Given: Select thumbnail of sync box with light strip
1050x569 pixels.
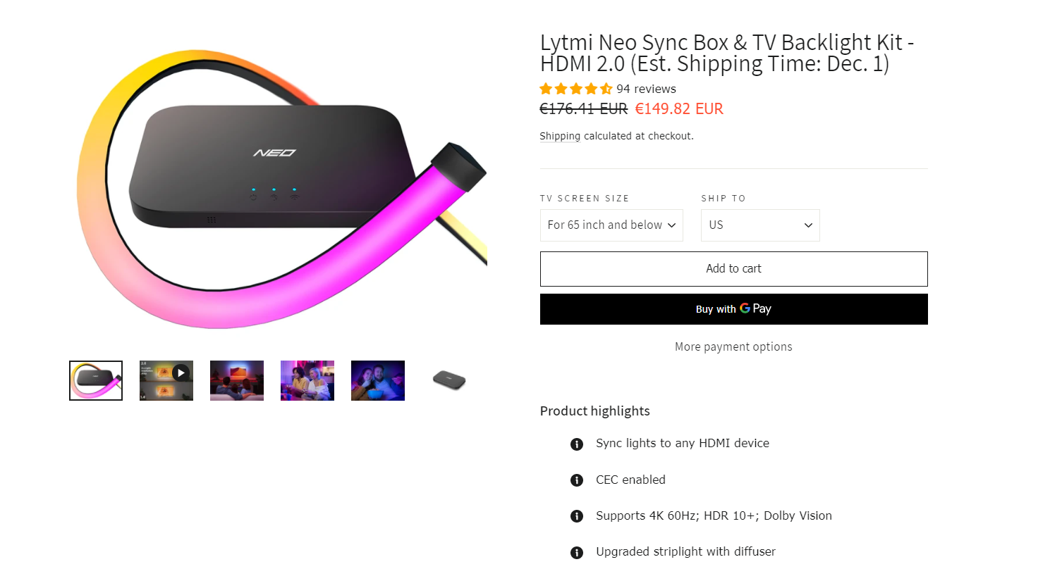Looking at the screenshot, I should (96, 380).
